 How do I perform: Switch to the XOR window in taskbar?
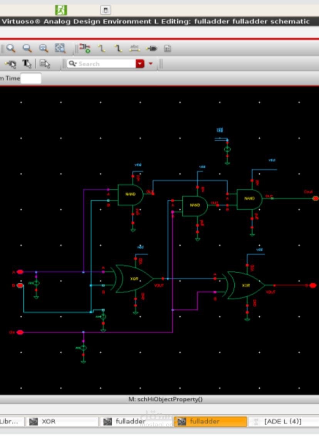(x=62, y=422)
